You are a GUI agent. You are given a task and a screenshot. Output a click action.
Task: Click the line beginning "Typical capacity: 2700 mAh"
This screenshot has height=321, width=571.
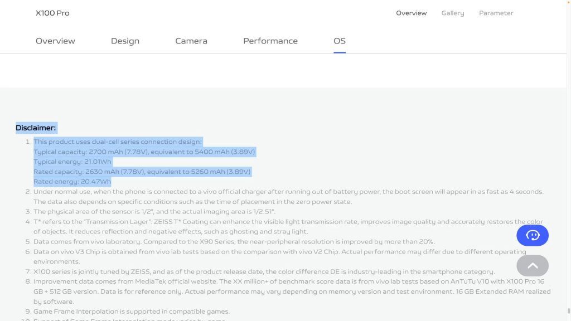coord(144,152)
